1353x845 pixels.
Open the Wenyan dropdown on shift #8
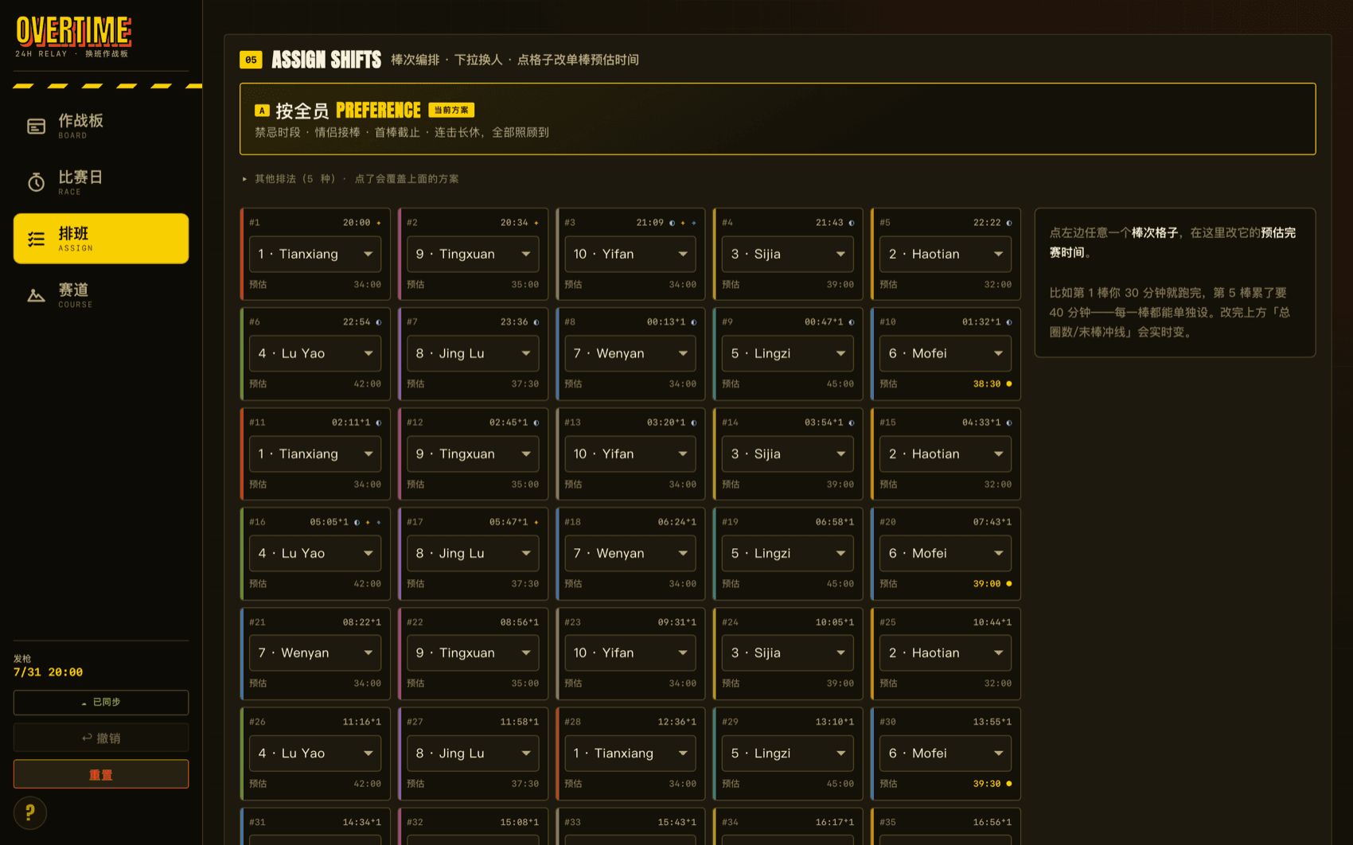coord(630,353)
